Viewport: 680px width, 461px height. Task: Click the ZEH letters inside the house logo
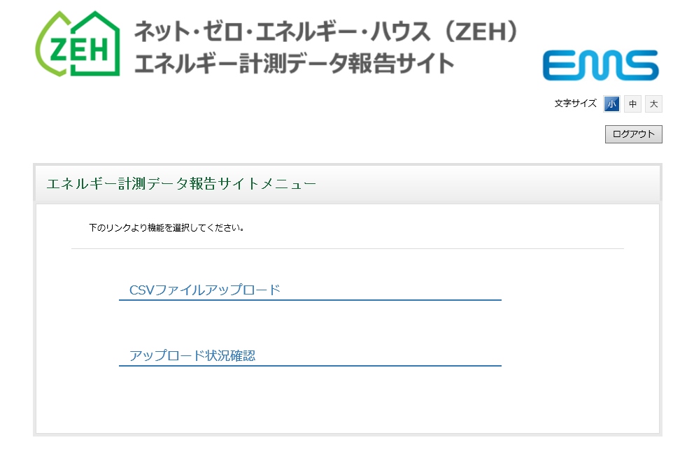pos(79,49)
